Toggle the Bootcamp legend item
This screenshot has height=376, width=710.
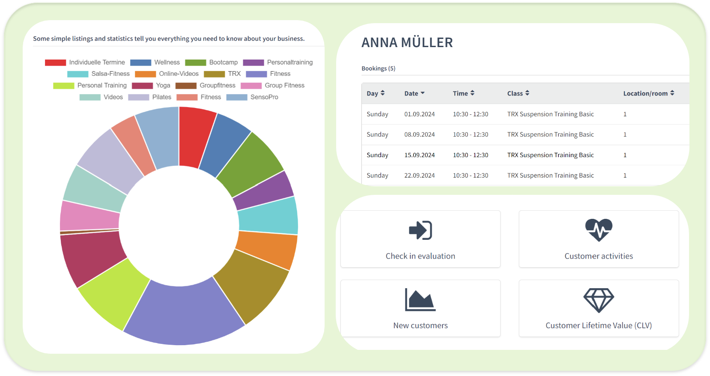tap(212, 63)
